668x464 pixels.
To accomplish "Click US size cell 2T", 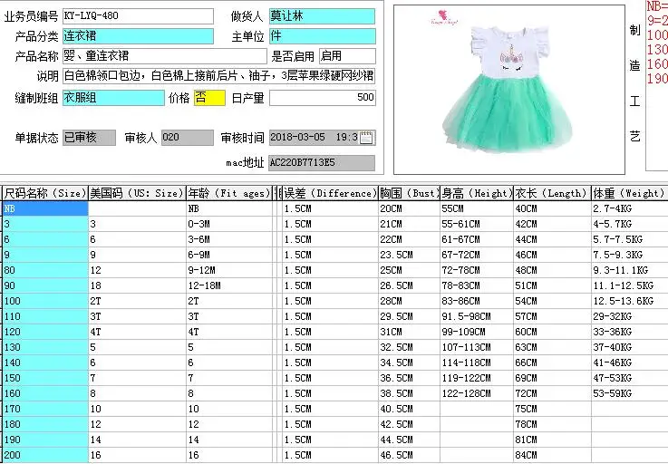I will click(137, 301).
